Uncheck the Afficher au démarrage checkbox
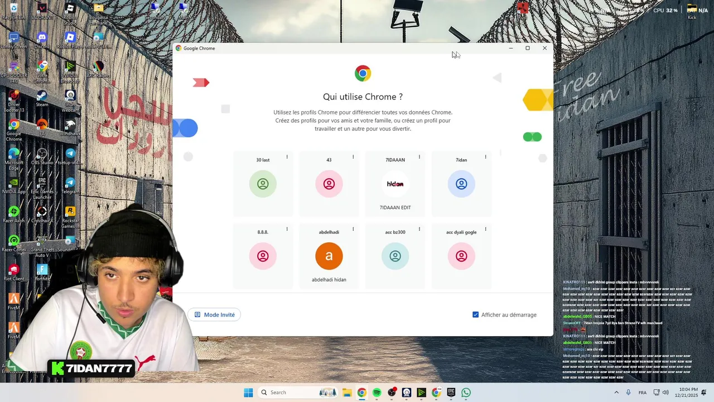The height and width of the screenshot is (402, 714). [476, 315]
